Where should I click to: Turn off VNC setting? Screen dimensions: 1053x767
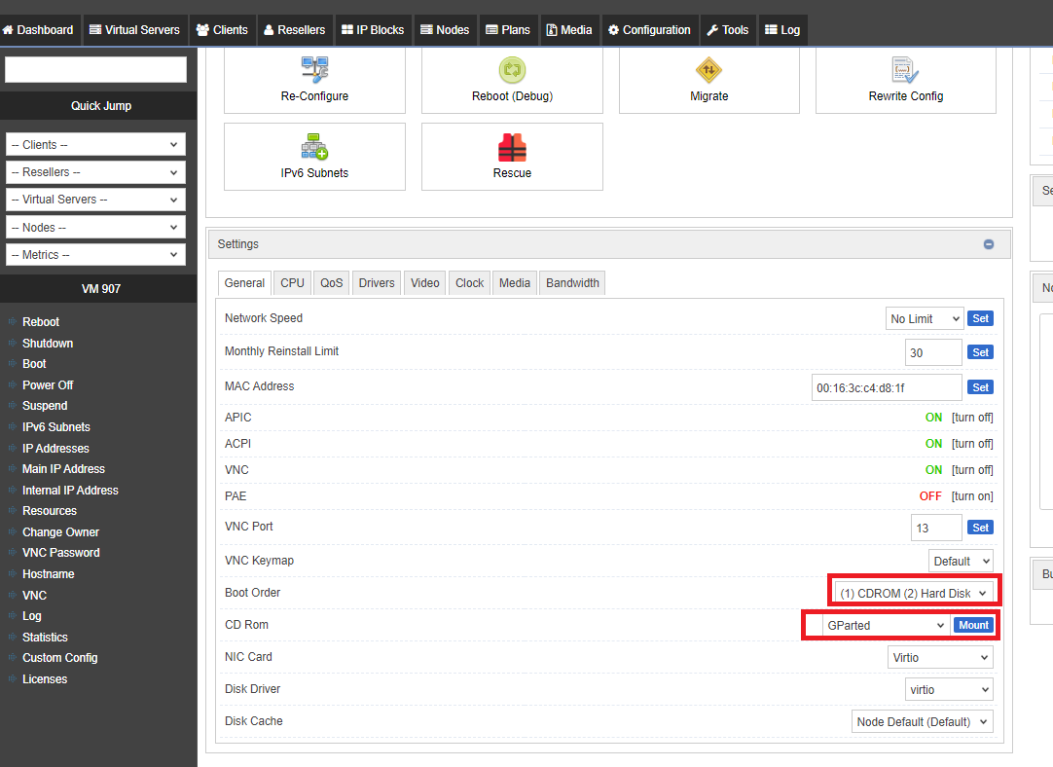(x=972, y=470)
